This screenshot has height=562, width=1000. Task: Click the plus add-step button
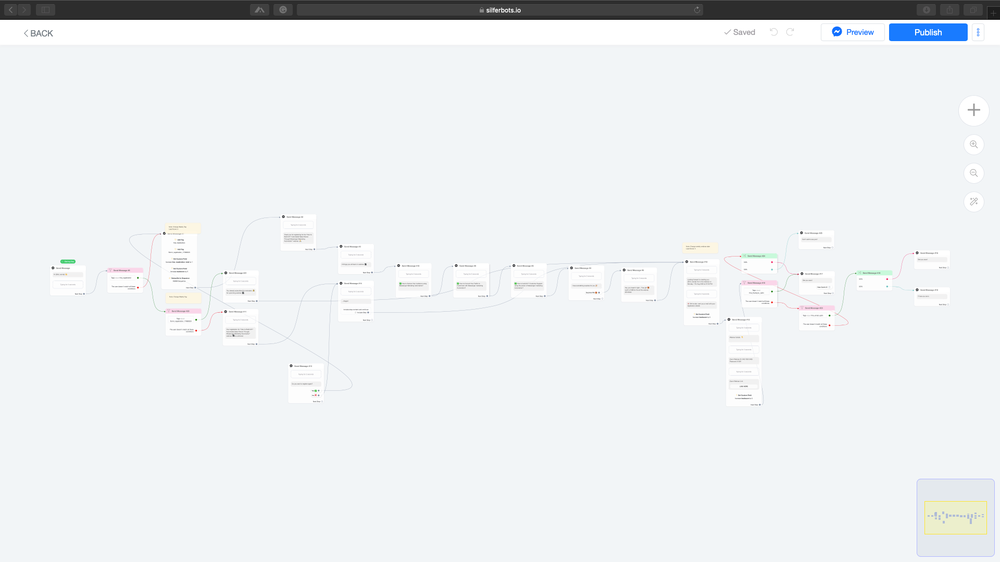pyautogui.click(x=973, y=110)
